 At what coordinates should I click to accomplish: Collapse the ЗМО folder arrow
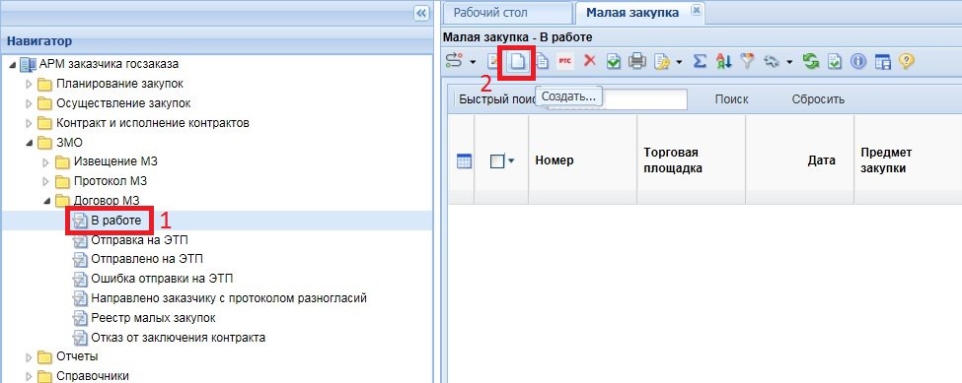coord(29,143)
